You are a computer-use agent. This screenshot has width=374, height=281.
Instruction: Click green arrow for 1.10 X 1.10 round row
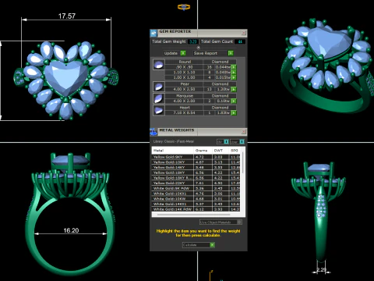(x=234, y=73)
